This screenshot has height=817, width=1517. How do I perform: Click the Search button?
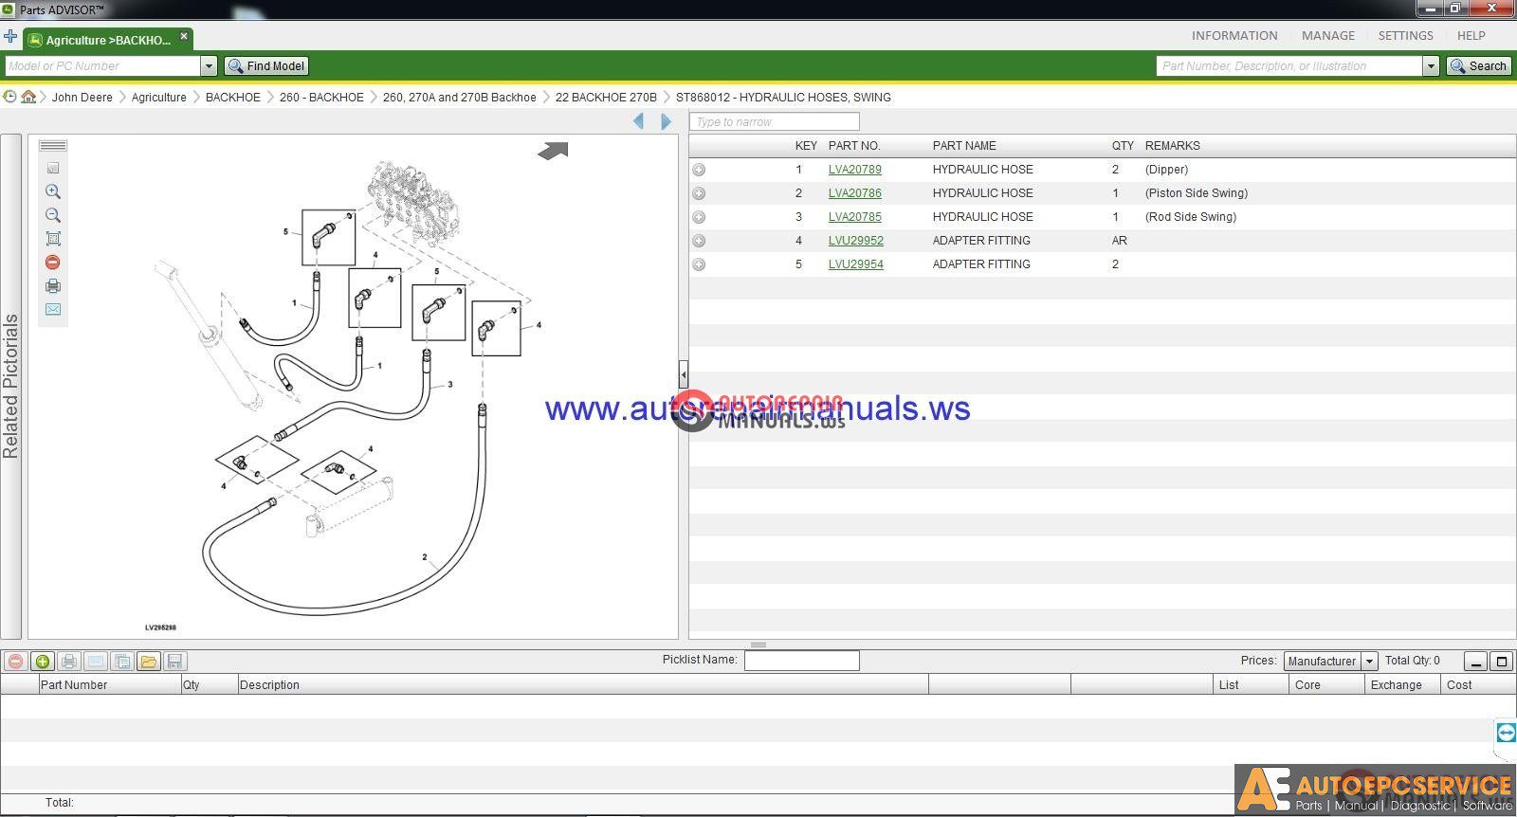(1478, 66)
